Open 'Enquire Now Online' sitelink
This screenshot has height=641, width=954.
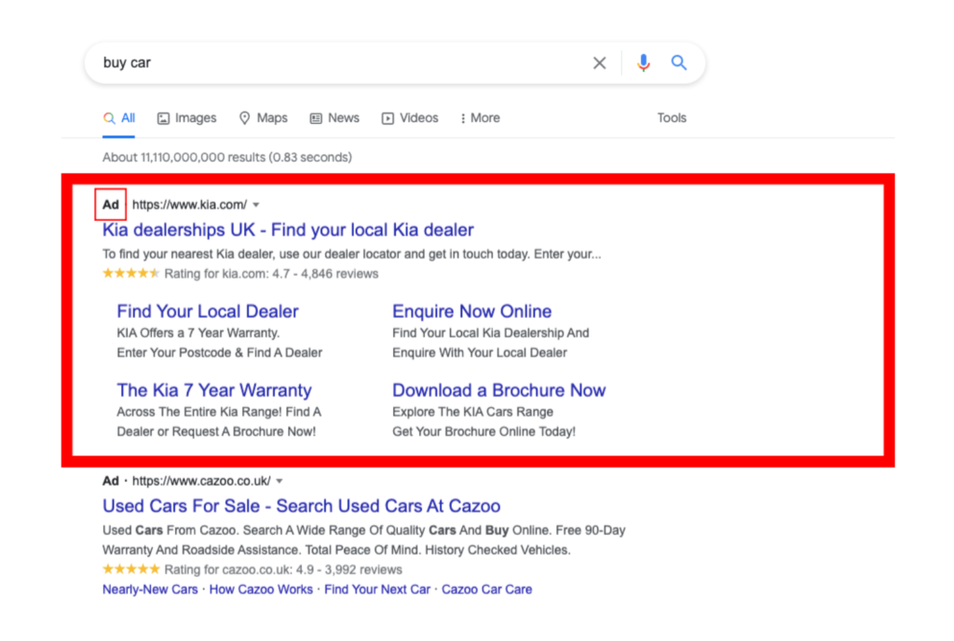click(x=472, y=311)
